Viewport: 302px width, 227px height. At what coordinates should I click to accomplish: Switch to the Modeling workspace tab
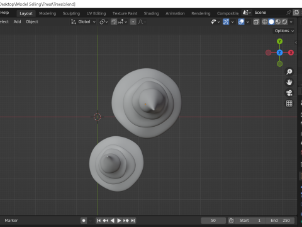(x=48, y=13)
